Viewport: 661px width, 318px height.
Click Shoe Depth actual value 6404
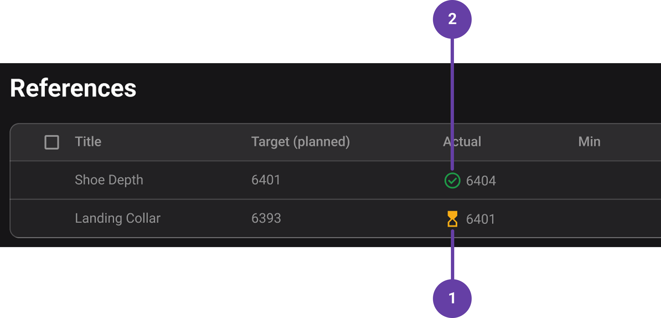point(481,181)
